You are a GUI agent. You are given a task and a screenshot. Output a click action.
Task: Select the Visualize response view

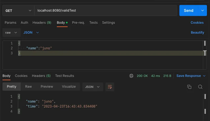point(69,87)
